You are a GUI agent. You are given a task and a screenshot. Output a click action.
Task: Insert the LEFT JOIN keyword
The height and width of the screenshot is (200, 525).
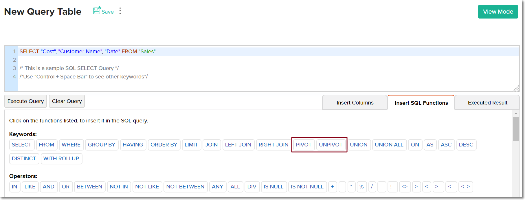point(238,145)
